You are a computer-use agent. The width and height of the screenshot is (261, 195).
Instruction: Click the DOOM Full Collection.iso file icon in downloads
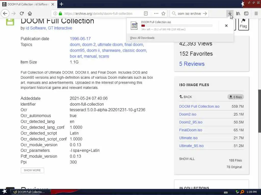[134, 26]
